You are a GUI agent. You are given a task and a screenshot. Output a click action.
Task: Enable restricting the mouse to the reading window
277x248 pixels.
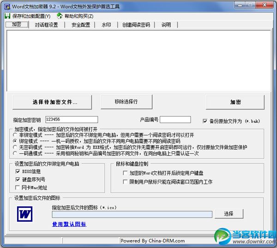click(x=125, y=181)
